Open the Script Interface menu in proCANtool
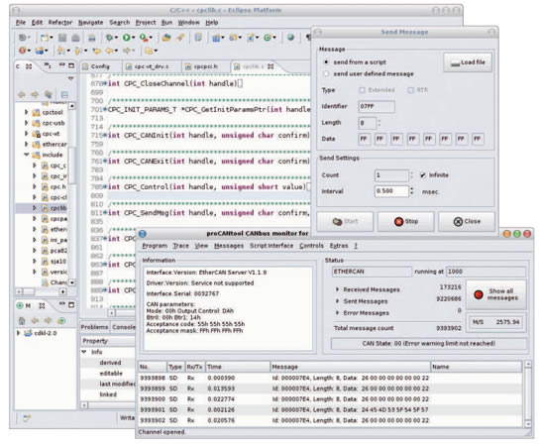The height and width of the screenshot is (446, 542). pos(271,246)
